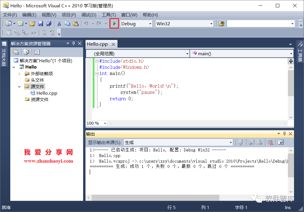Close the Hello.cpp tab

[x=113, y=44]
